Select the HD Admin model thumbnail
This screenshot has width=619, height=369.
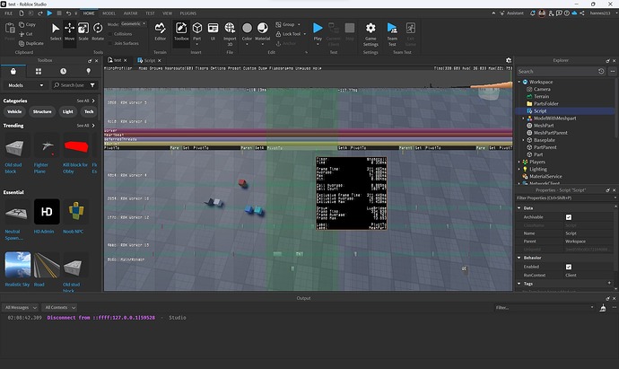[47, 212]
